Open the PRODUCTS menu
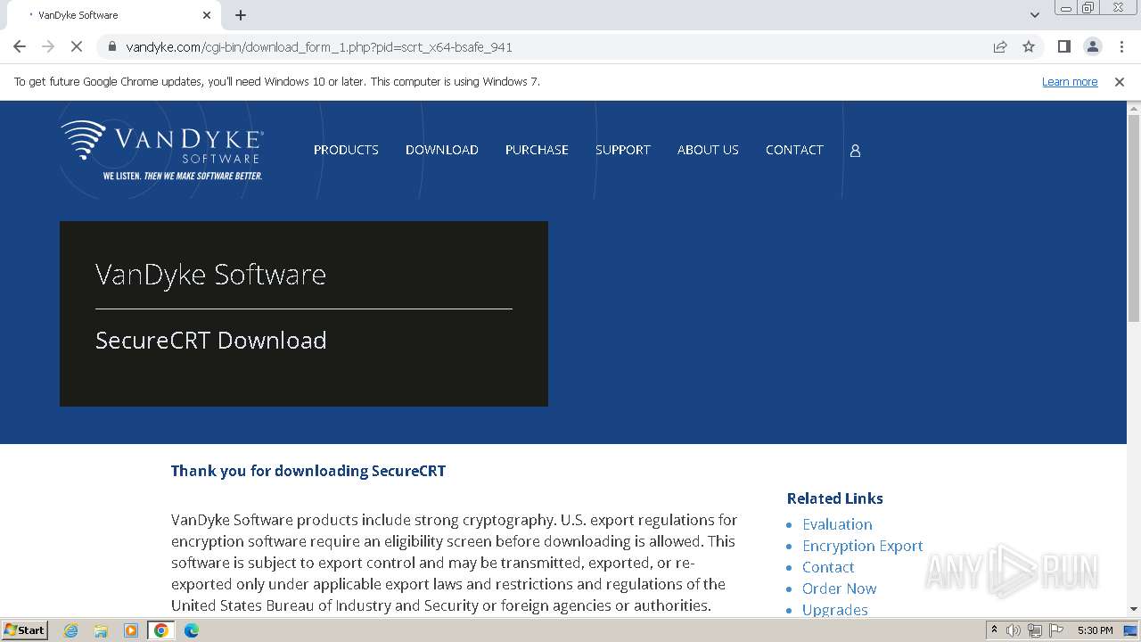Image resolution: width=1141 pixels, height=642 pixels. (346, 150)
